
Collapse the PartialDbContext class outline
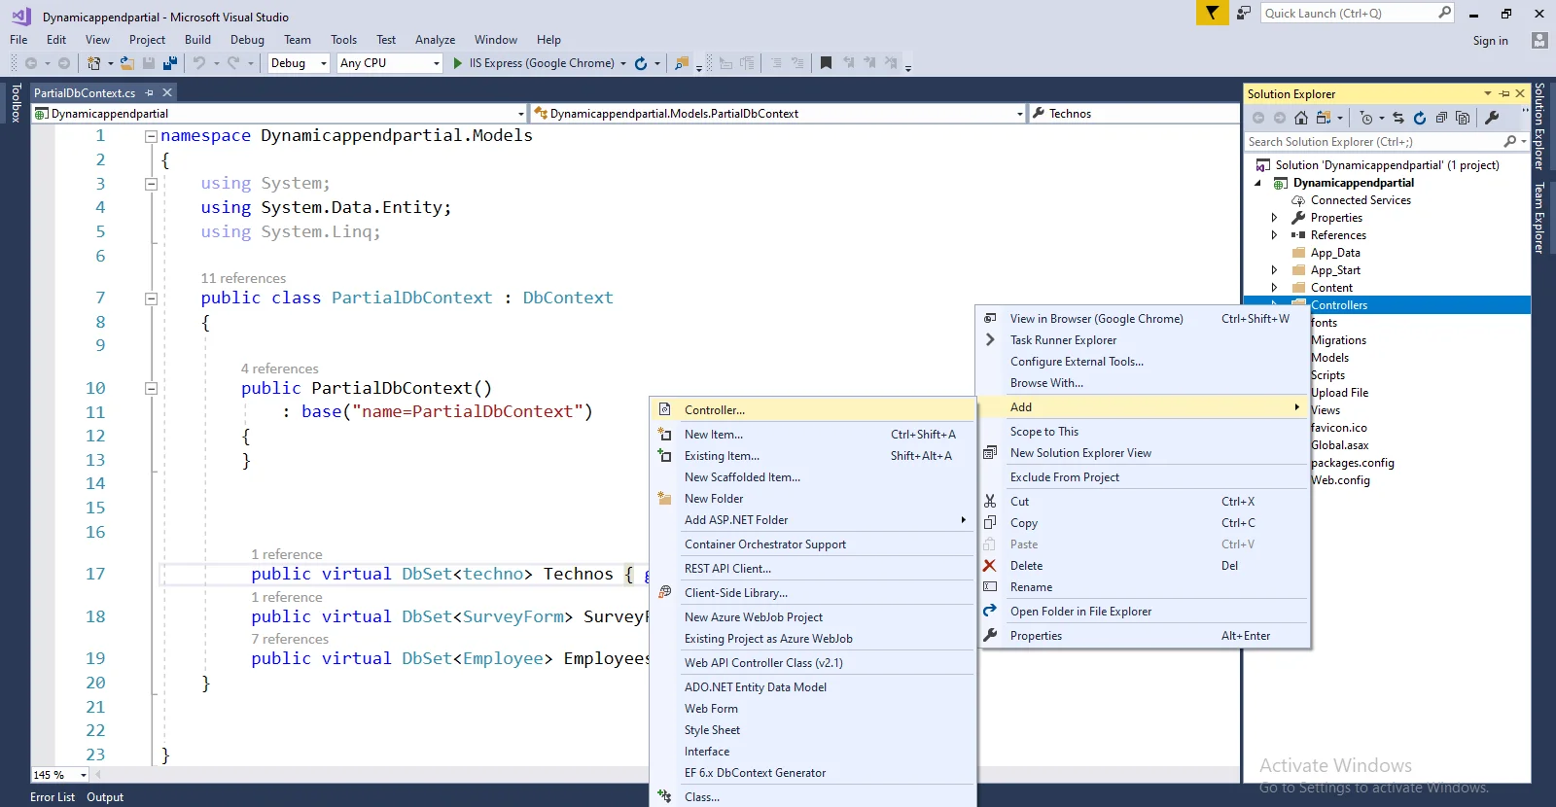tap(151, 298)
